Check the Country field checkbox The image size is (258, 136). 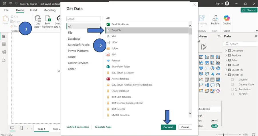(x=232, y=80)
